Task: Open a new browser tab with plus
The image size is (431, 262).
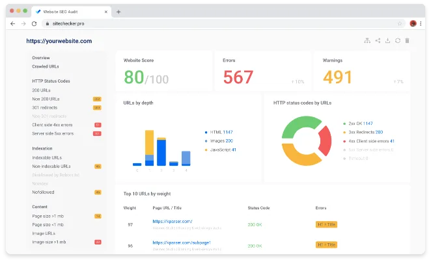Action: (118, 12)
